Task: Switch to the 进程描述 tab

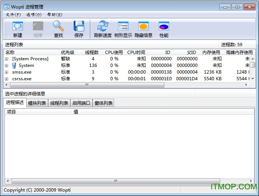Action: pyautogui.click(x=15, y=102)
